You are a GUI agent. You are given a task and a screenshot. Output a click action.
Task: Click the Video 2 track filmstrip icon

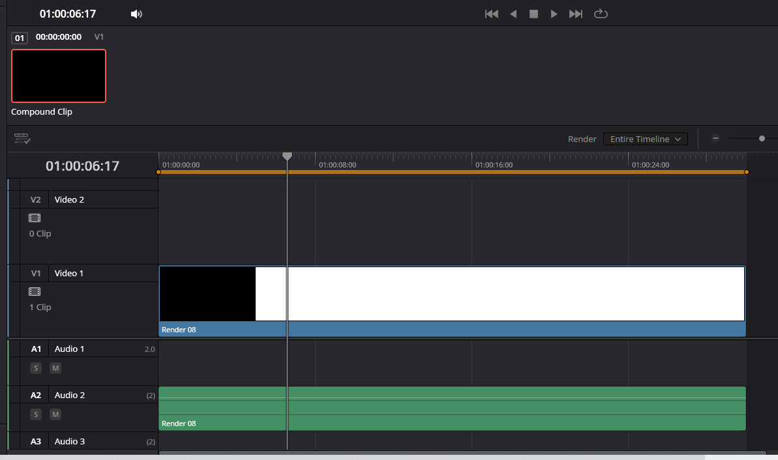pyautogui.click(x=35, y=218)
